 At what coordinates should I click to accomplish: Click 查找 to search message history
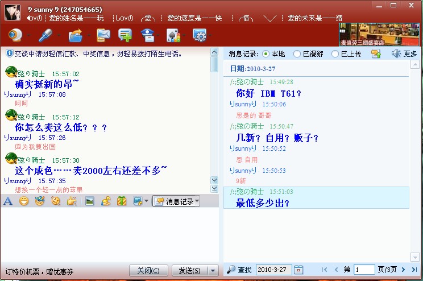point(239,270)
